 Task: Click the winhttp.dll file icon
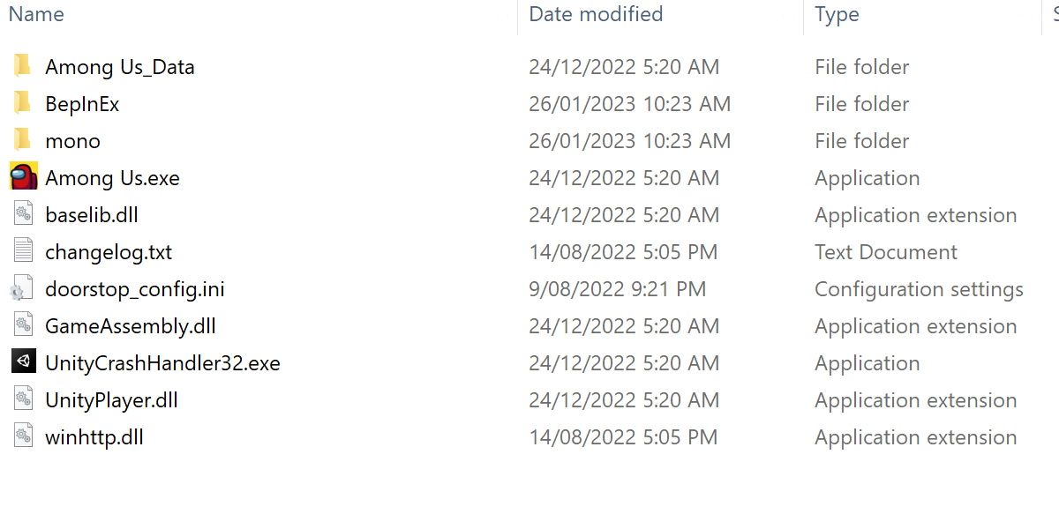coord(24,436)
